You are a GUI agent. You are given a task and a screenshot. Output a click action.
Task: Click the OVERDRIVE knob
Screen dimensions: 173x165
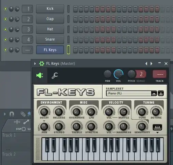tap(77, 112)
